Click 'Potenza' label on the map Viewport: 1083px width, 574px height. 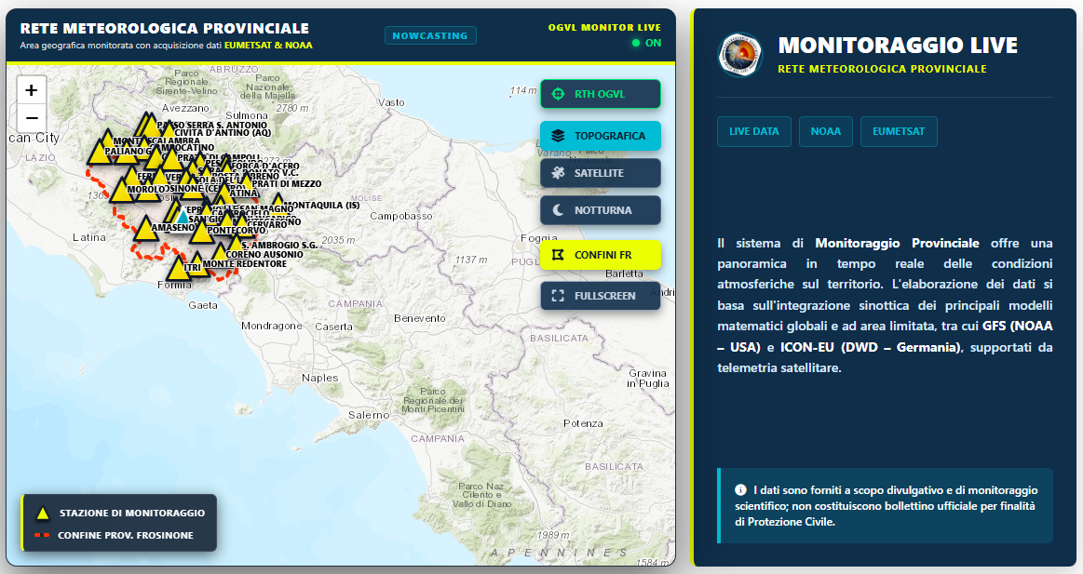click(x=583, y=423)
